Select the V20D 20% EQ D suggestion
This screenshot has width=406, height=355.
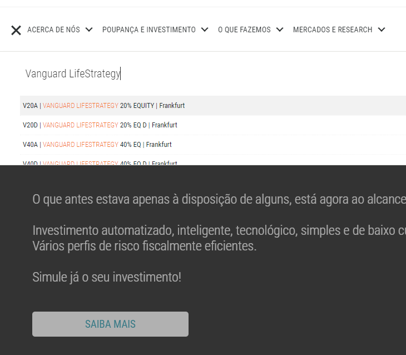(x=100, y=125)
